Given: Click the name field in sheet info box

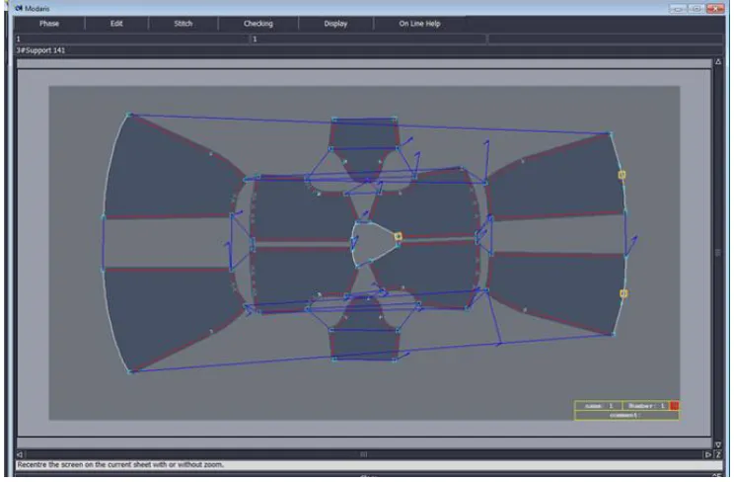Looking at the screenshot, I should click(599, 406).
